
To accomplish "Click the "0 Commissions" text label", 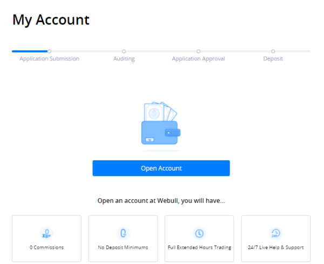I will [46, 248].
